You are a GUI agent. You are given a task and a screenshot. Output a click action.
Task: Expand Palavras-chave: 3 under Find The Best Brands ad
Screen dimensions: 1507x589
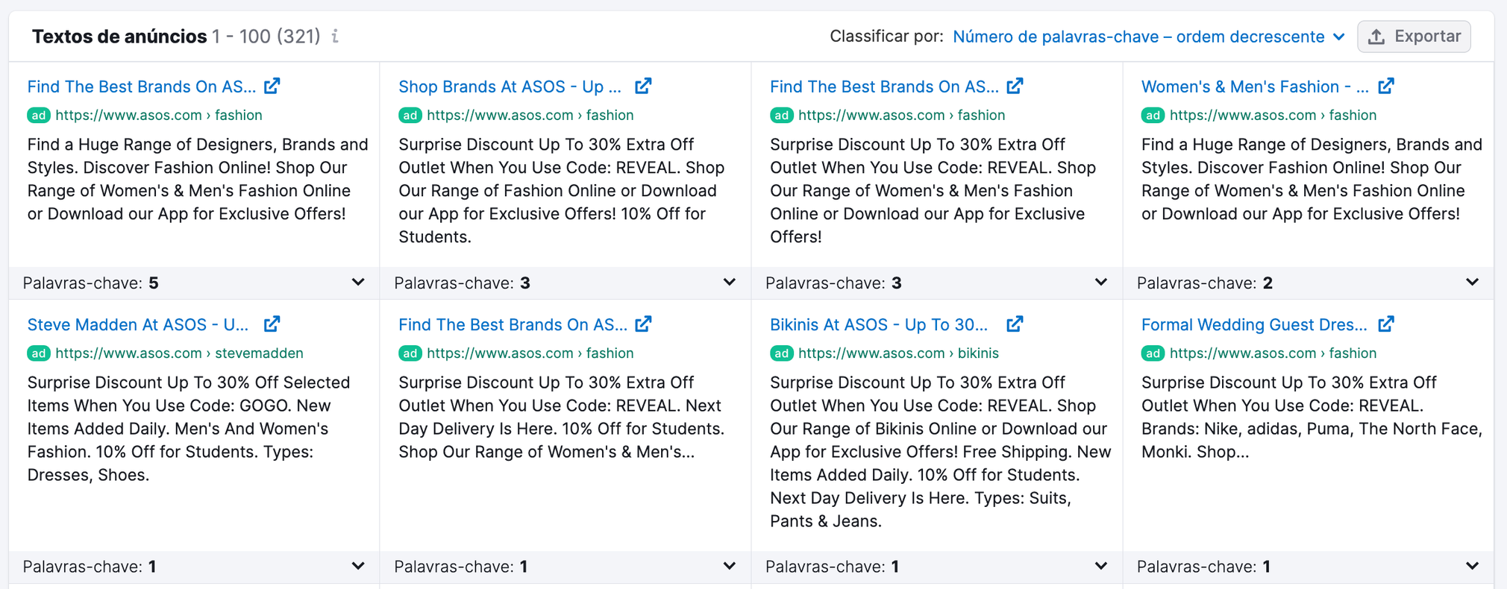(937, 283)
